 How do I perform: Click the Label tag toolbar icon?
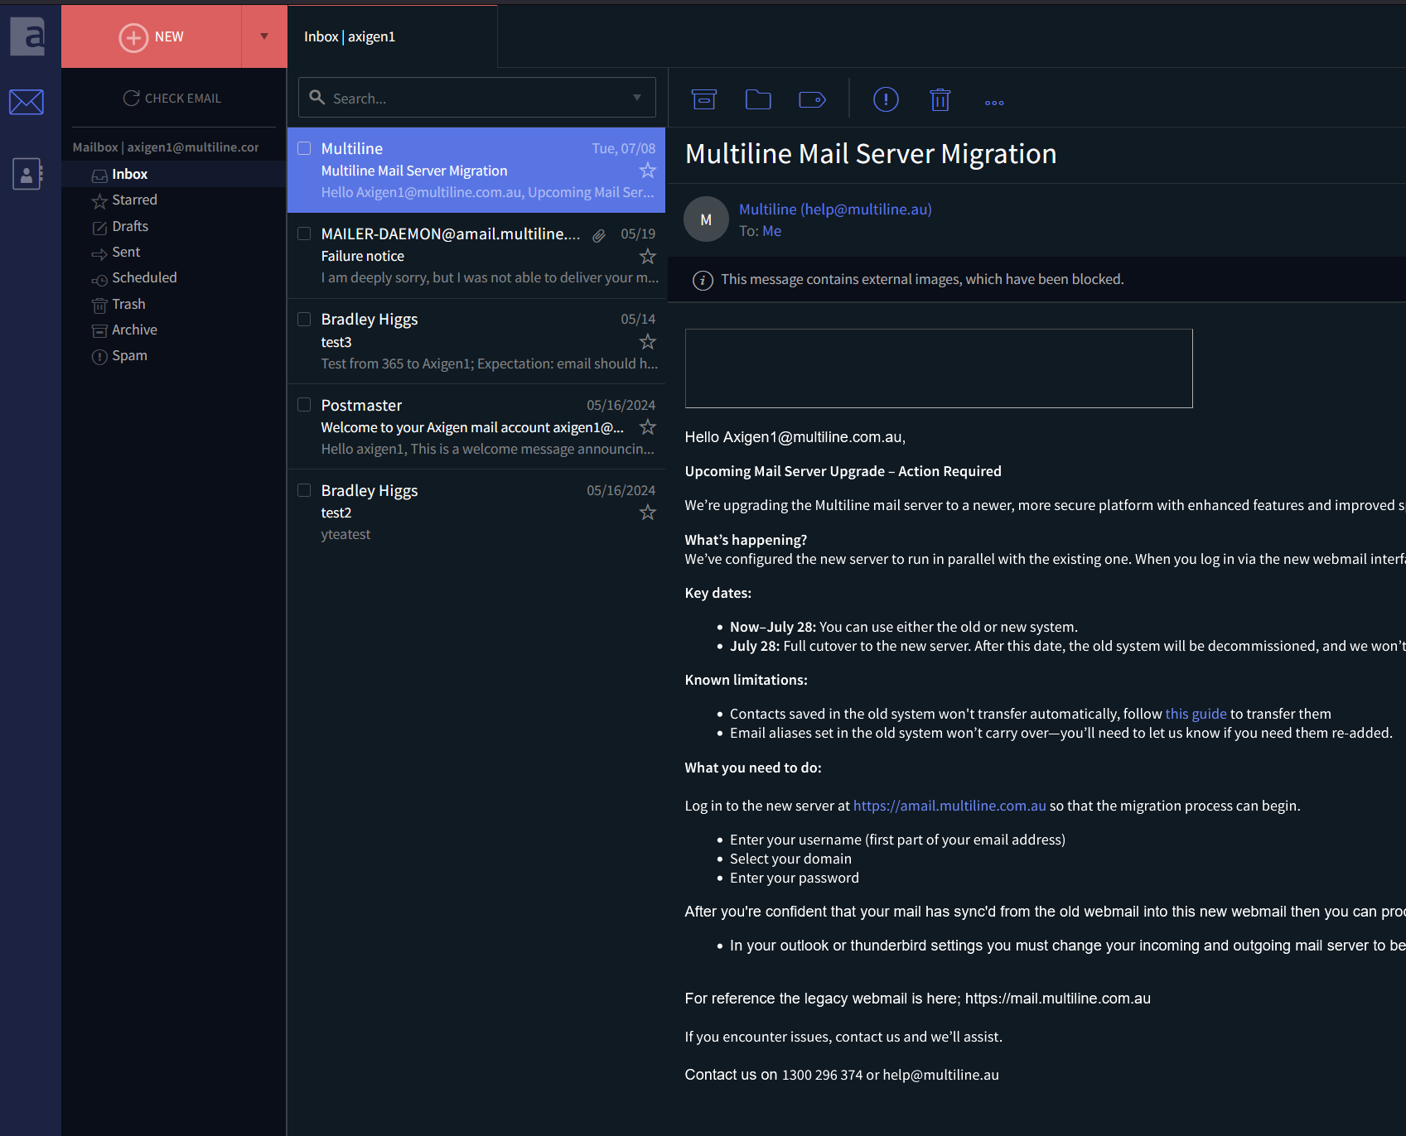point(812,99)
